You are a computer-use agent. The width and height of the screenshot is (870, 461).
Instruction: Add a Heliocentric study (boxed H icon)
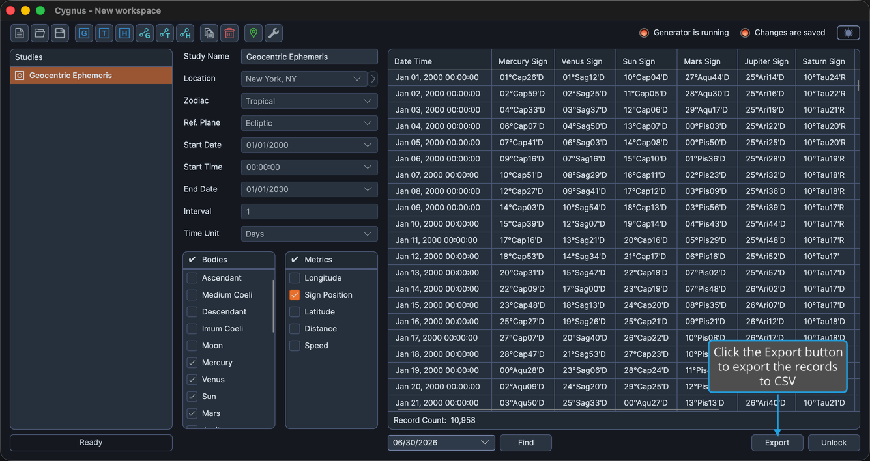(124, 33)
